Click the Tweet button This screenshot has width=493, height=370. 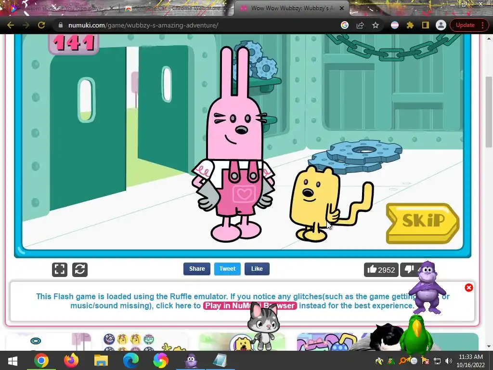coord(227,269)
